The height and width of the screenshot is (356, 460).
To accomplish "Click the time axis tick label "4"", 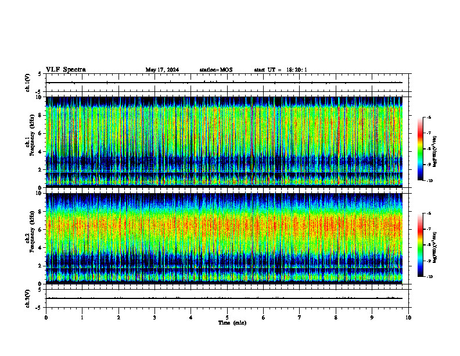I will tap(191, 318).
